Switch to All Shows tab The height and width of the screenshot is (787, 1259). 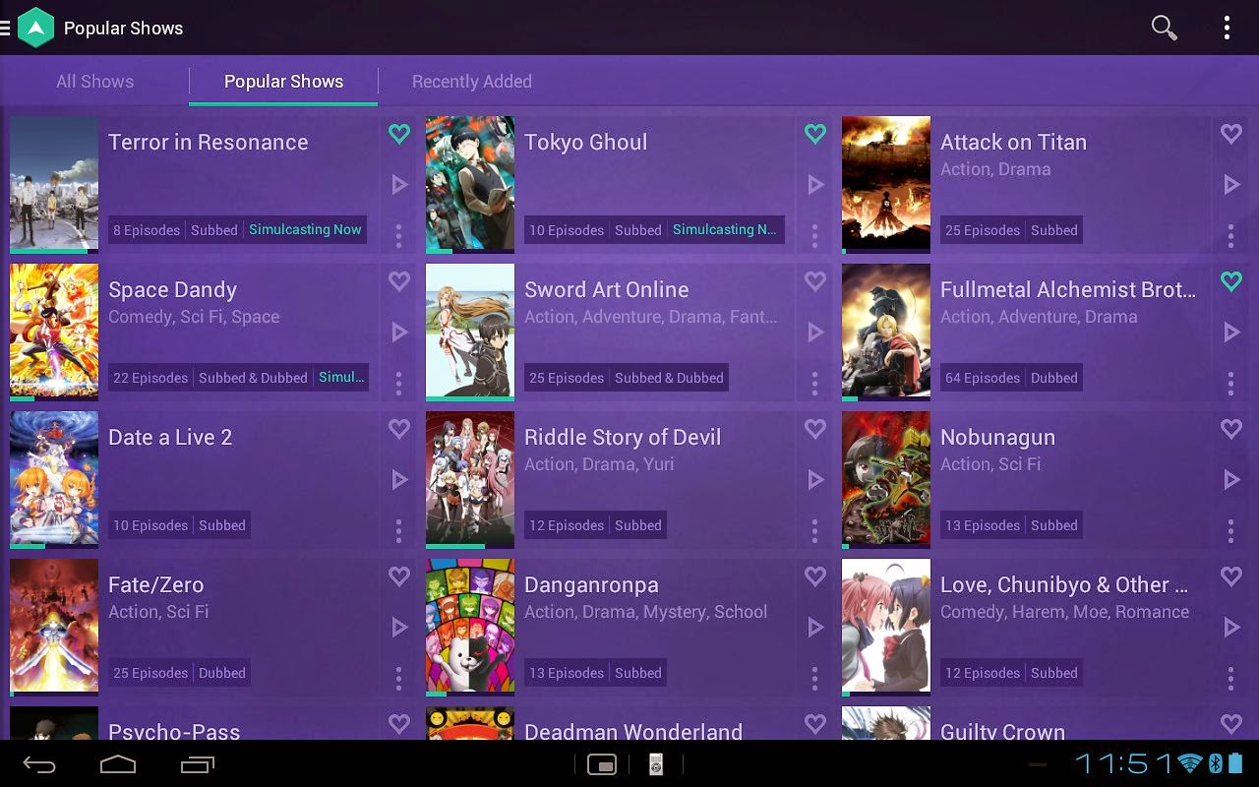click(94, 82)
